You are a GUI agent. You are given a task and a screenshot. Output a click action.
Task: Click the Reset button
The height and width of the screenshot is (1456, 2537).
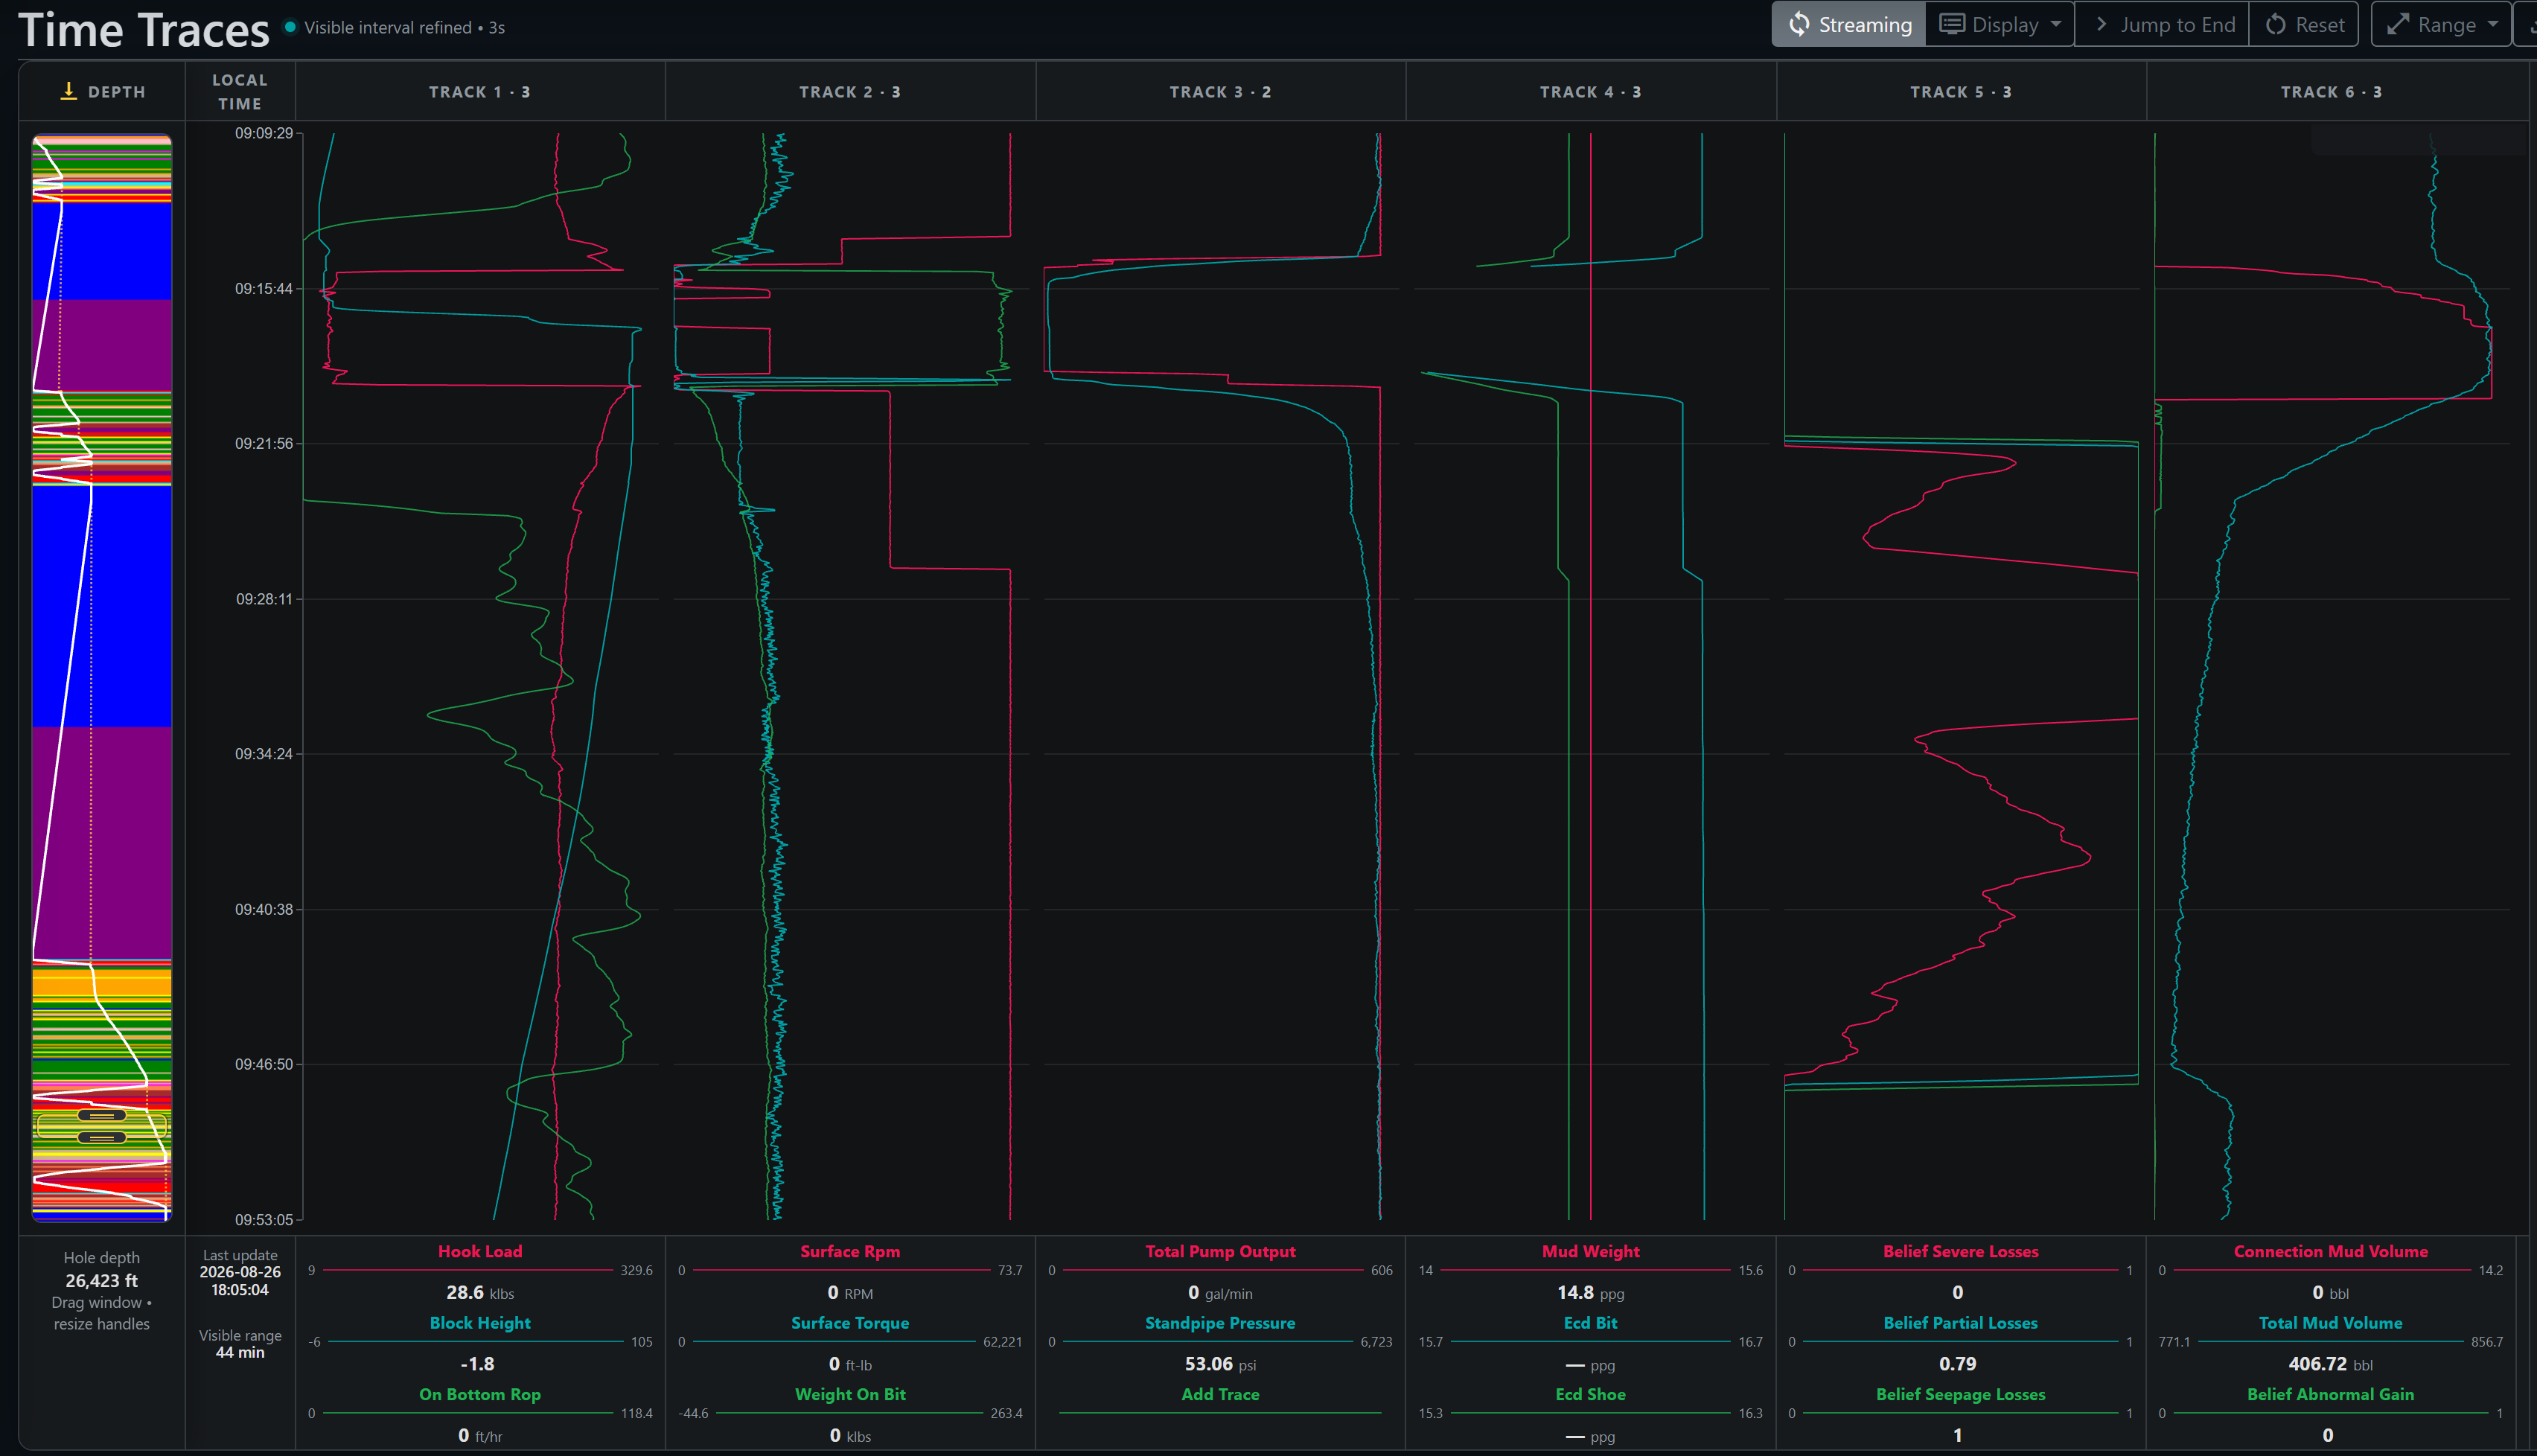[x=2304, y=25]
